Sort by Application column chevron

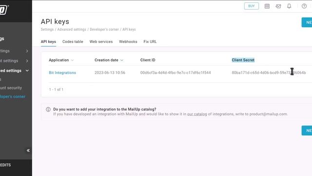pyautogui.click(x=72, y=60)
